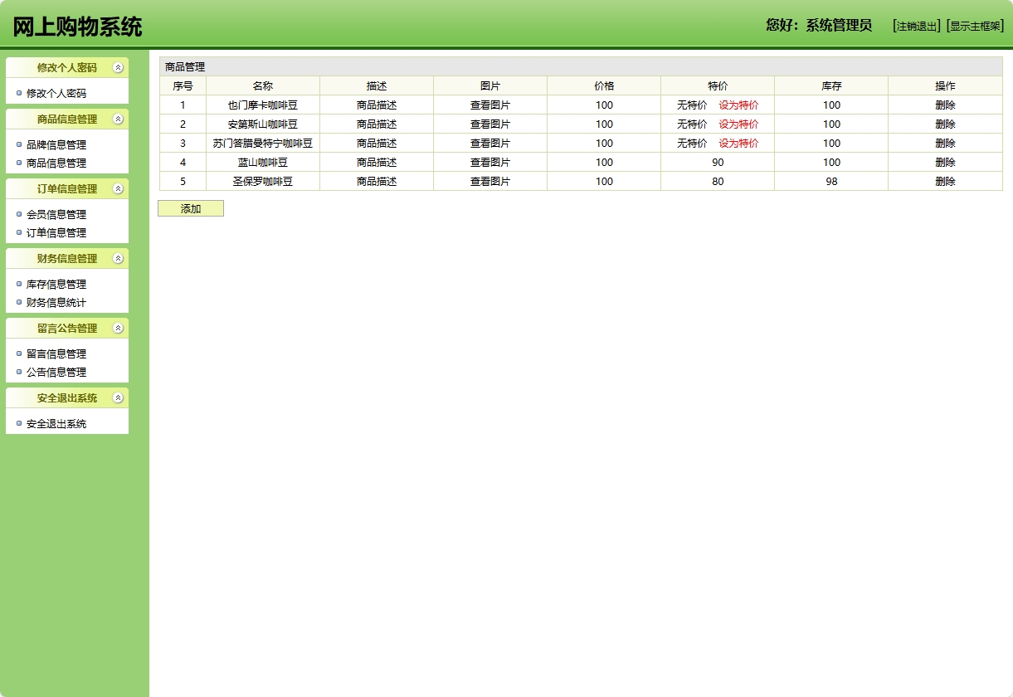
Task: Click the 注销退出 link in header
Action: [917, 26]
